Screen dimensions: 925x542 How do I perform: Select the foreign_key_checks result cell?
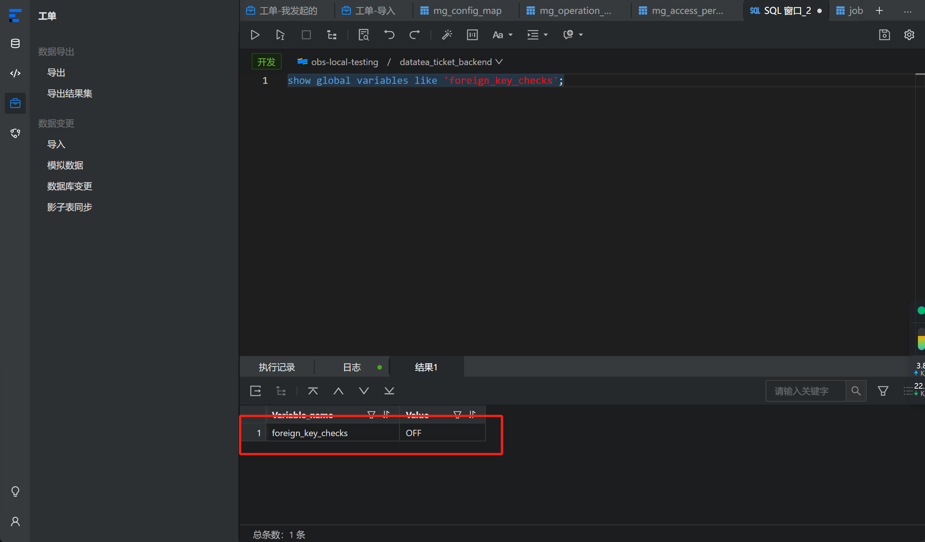point(333,433)
